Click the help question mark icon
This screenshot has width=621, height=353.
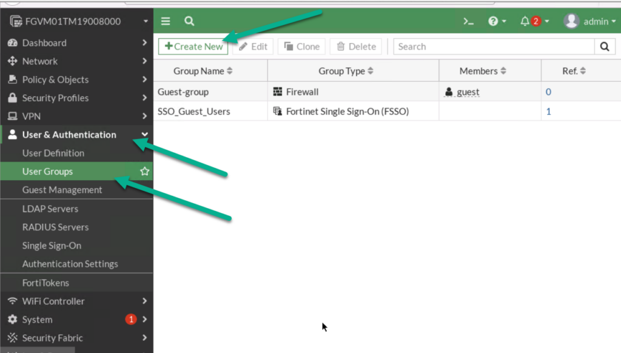[x=493, y=21]
